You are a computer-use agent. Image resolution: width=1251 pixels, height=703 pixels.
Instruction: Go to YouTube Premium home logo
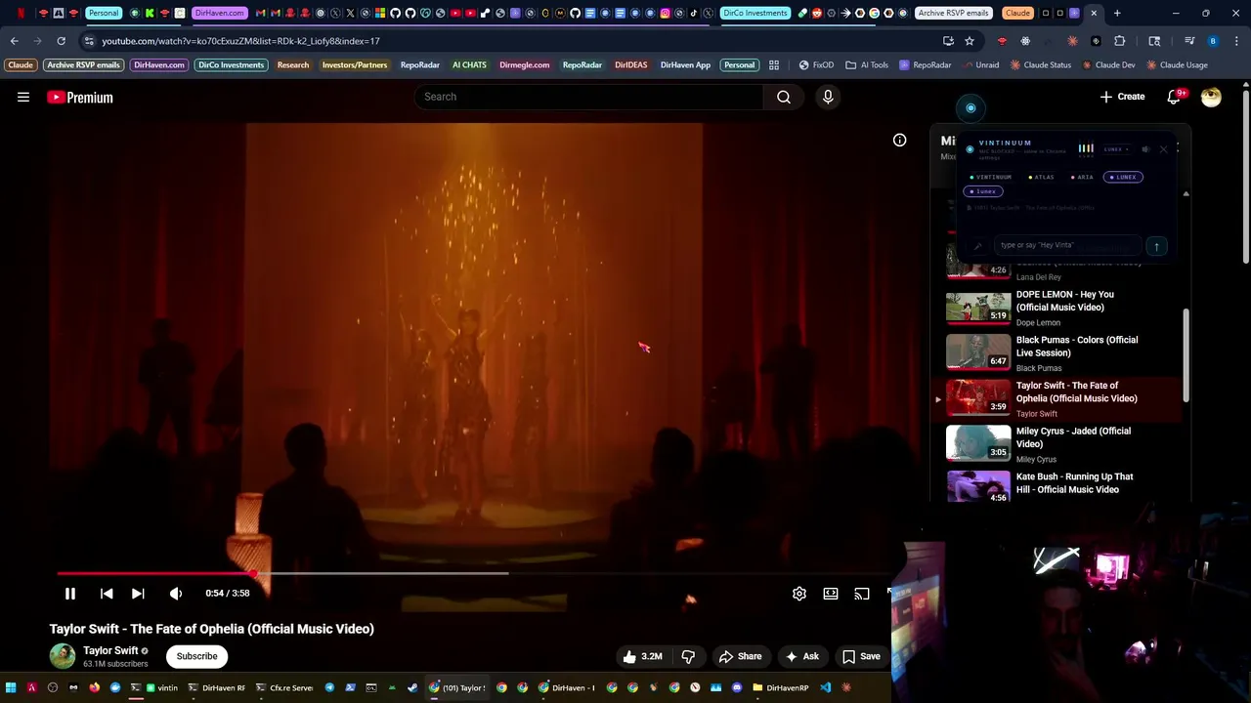[x=80, y=97]
